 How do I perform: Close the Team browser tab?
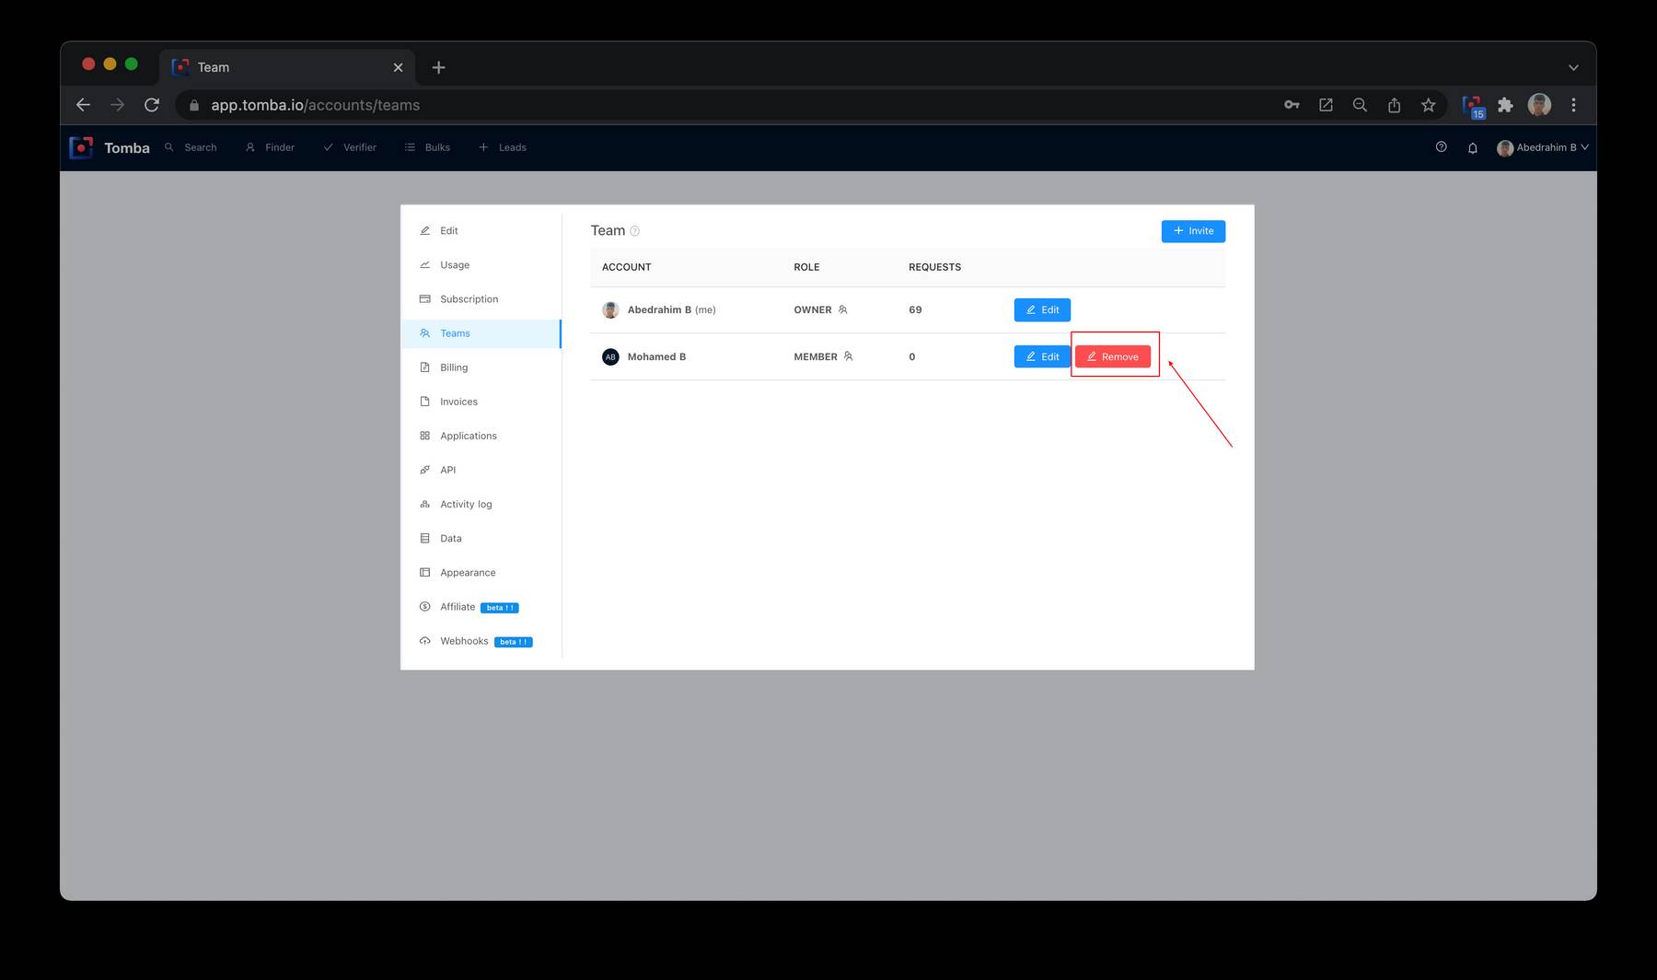398,67
